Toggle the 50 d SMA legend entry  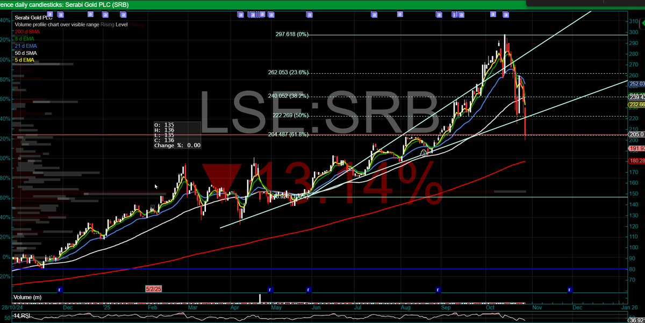pos(25,53)
